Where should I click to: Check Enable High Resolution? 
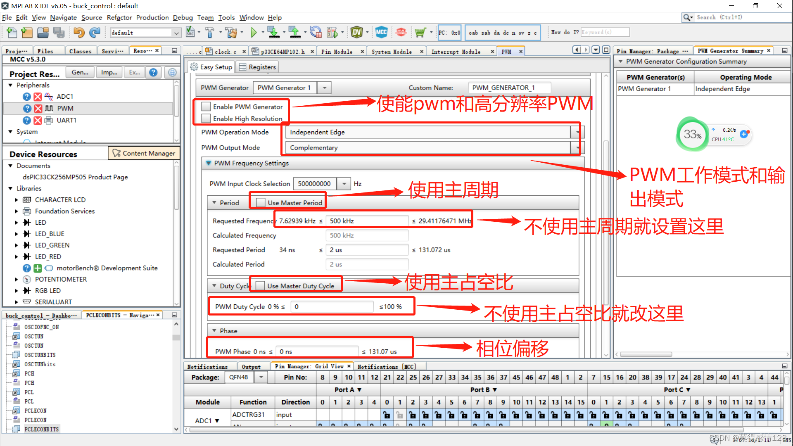[x=206, y=119]
